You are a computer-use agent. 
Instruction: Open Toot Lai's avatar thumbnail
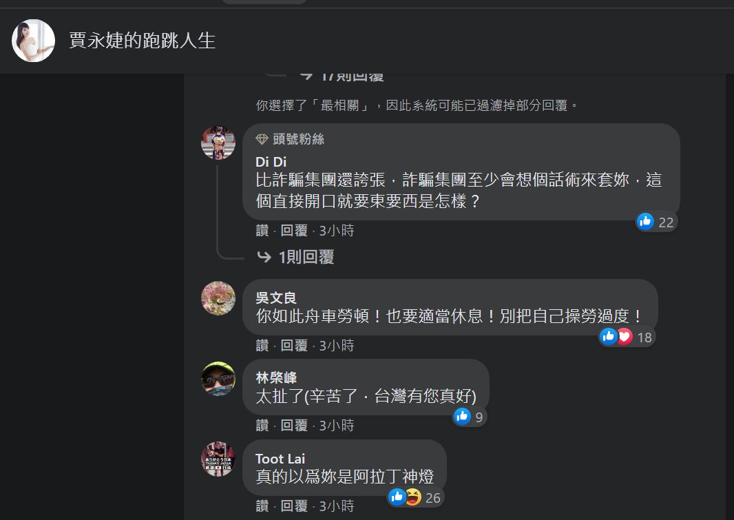click(218, 459)
